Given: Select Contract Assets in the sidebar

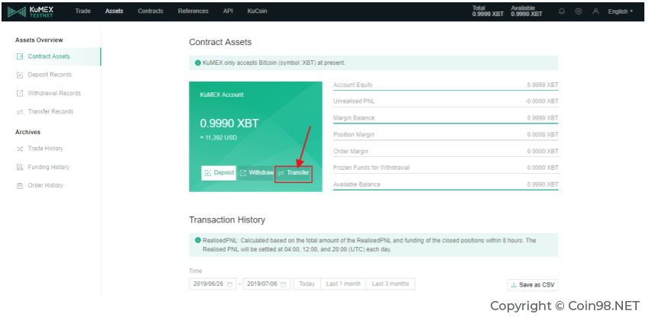Looking at the screenshot, I should 51,56.
